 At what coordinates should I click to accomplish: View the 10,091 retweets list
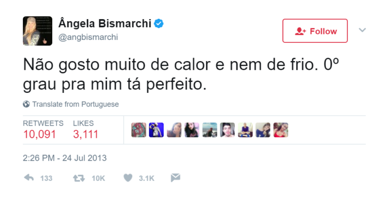(43, 130)
